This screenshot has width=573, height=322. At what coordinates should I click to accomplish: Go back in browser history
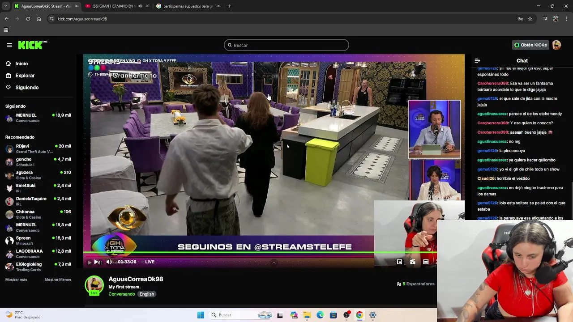(x=6, y=19)
